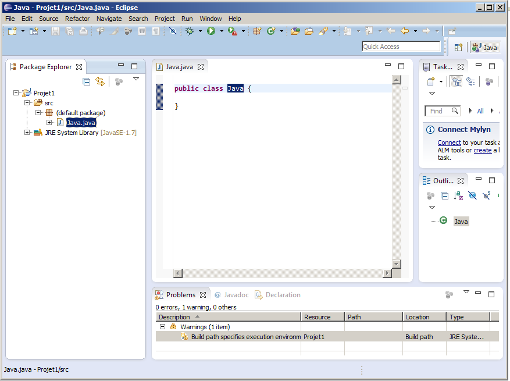Collapse All in Package Explorer

(x=86, y=81)
